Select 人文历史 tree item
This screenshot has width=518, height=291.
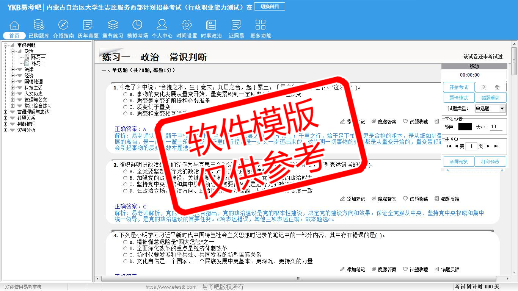pyautogui.click(x=33, y=94)
